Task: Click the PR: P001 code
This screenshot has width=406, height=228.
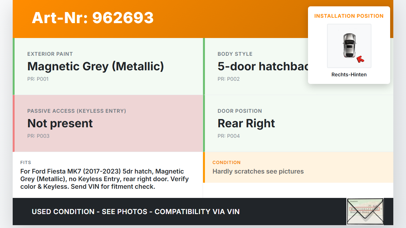Action: pos(38,79)
